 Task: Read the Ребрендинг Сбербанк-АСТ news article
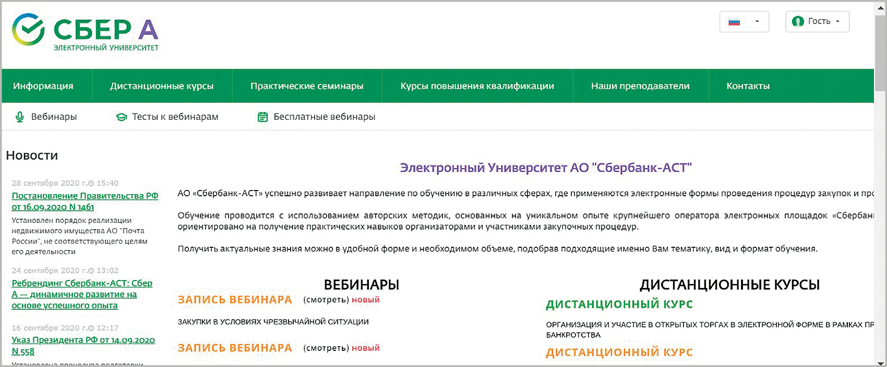click(x=82, y=294)
